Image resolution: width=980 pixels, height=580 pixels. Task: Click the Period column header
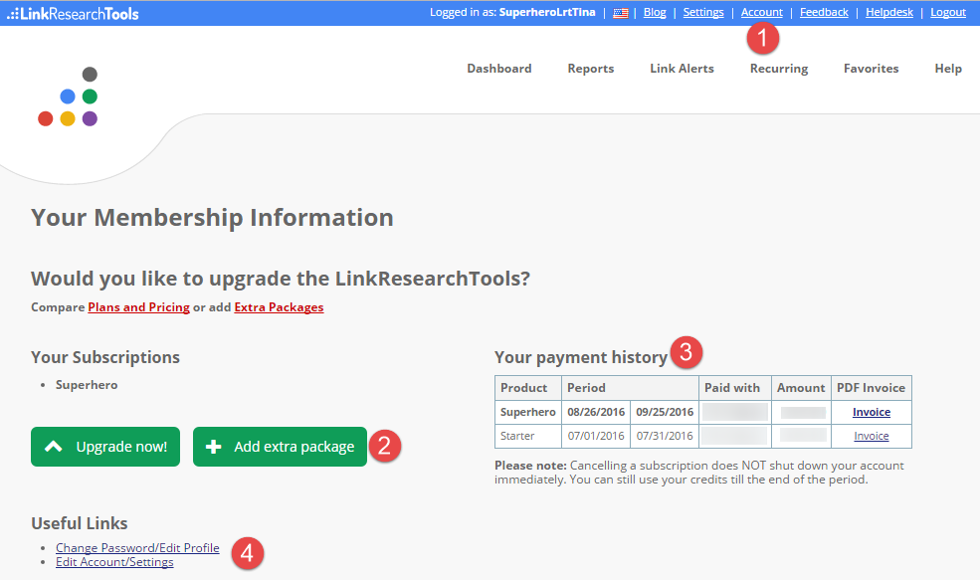point(630,388)
